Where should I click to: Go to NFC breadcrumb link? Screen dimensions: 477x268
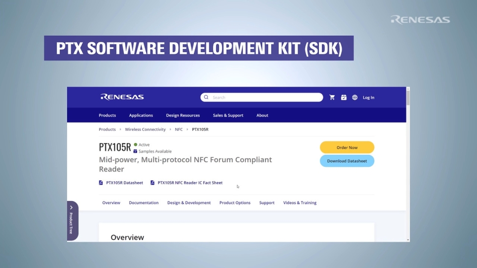[x=178, y=129]
